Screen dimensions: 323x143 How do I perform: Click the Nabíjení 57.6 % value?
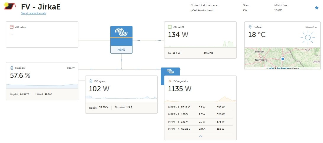click(x=20, y=75)
